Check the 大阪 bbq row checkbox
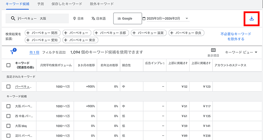The height and width of the screenshot is (140, 263). (x=8, y=126)
